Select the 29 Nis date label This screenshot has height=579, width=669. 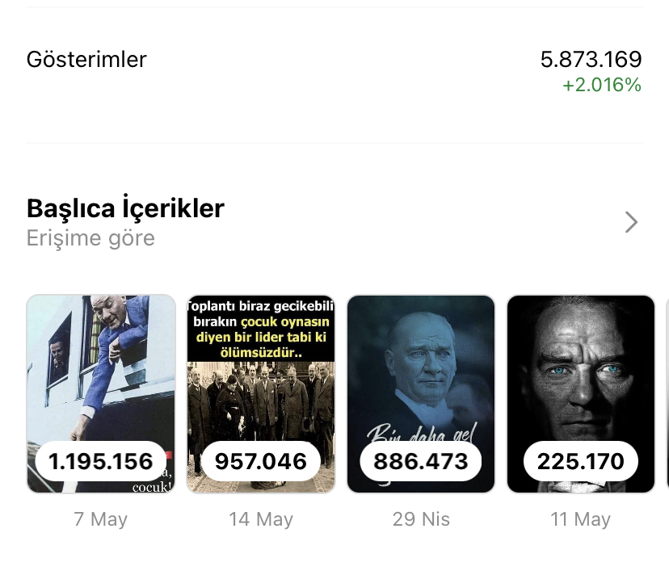(421, 519)
